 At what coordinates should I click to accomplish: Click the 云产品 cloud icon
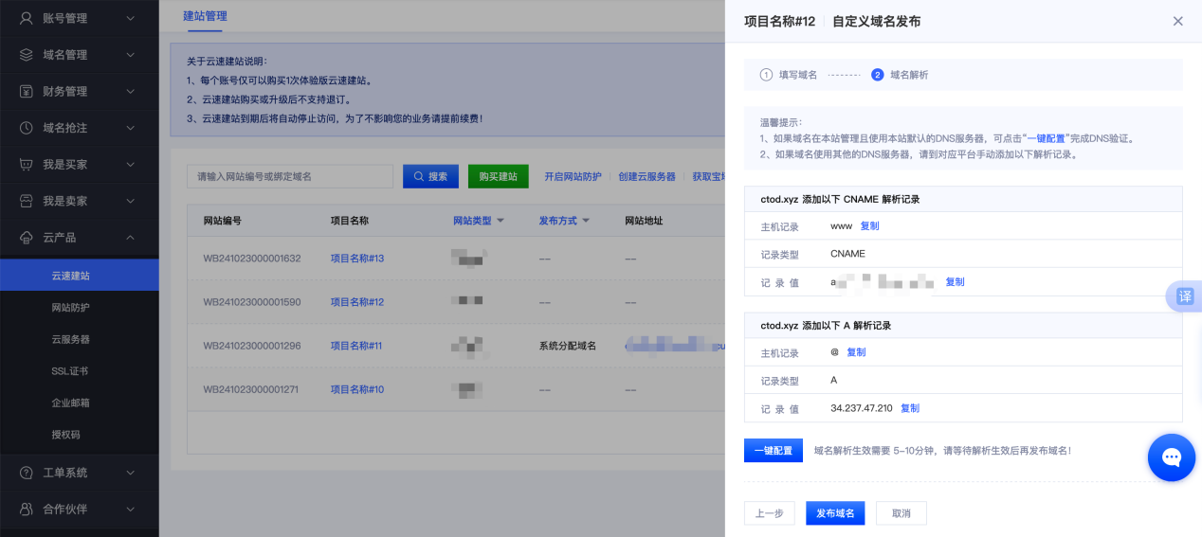[27, 238]
